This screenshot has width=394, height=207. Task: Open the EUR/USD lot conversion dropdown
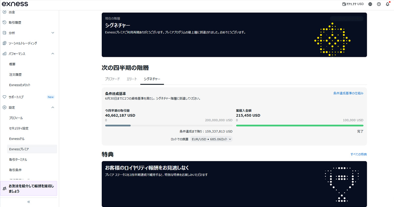coord(211,139)
